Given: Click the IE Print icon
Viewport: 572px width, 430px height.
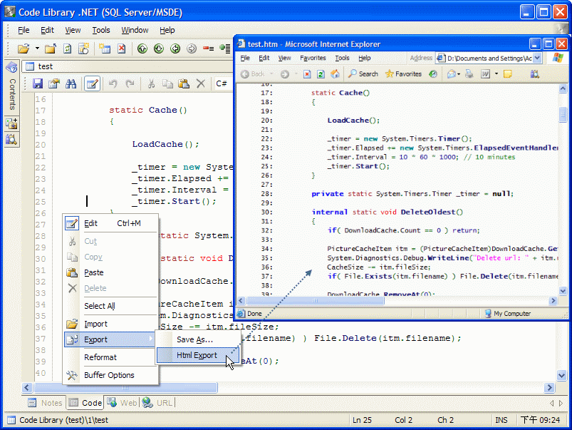Looking at the screenshot, I should [469, 73].
